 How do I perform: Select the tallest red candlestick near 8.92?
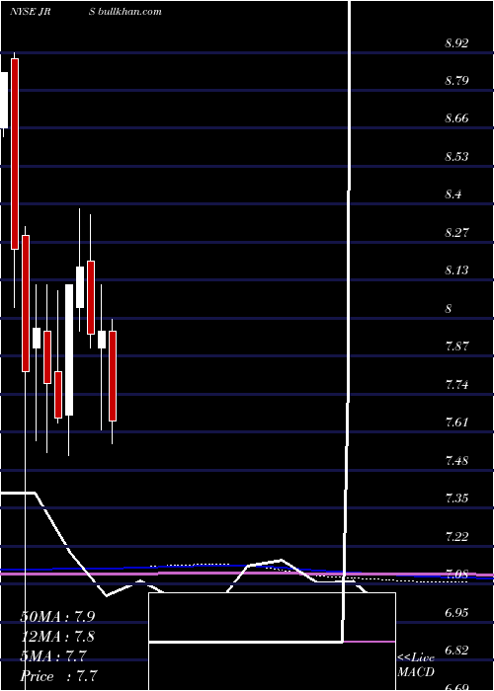click(15, 154)
